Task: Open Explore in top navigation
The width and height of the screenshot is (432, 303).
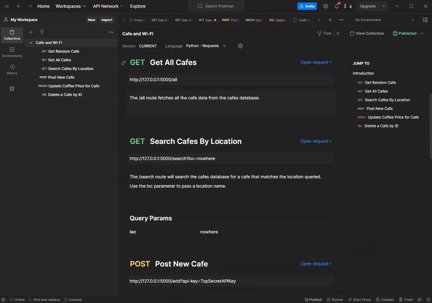Action: click(138, 6)
